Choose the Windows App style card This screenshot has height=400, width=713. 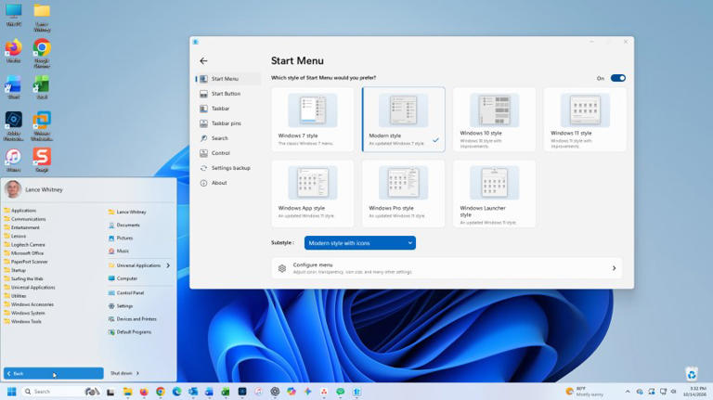312,193
